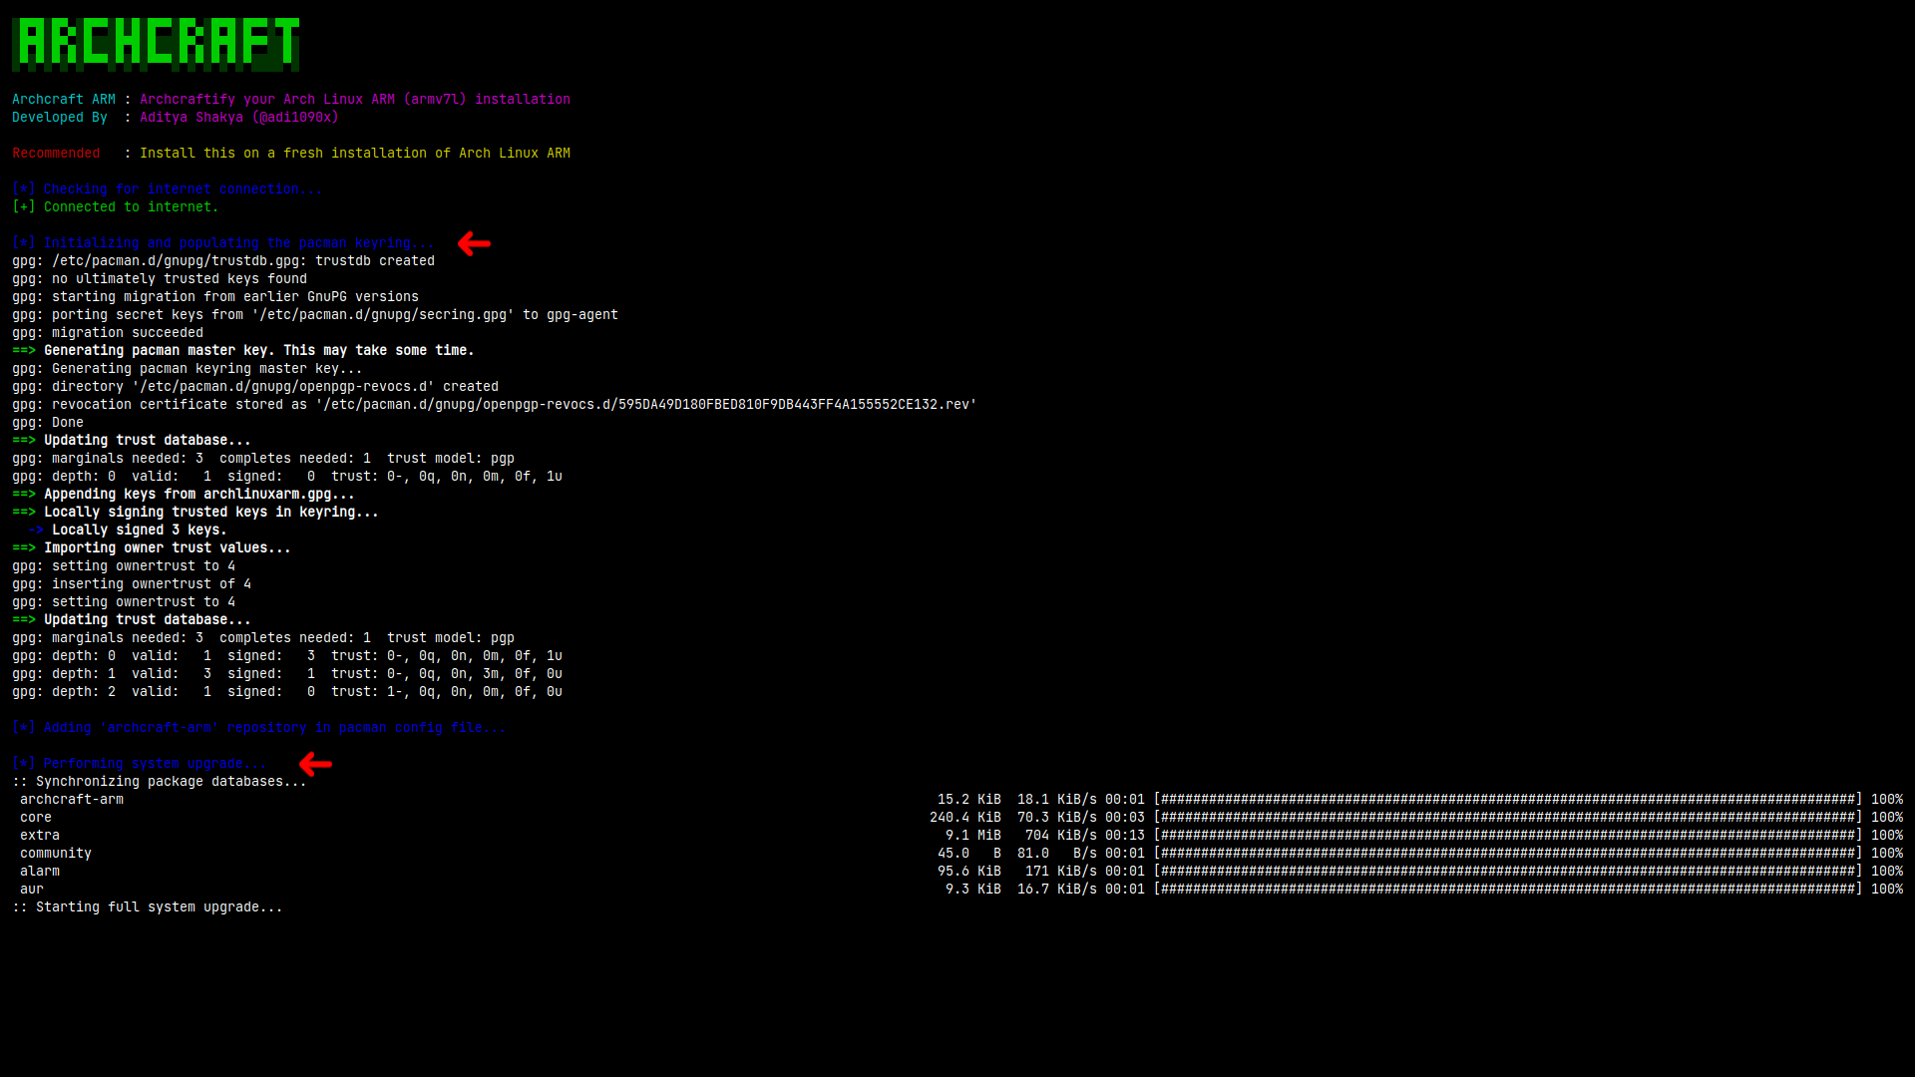Screen dimensions: 1915x1077
Task: Click the arrow before 'Locally signed 3 keys'
Action: [36, 531]
